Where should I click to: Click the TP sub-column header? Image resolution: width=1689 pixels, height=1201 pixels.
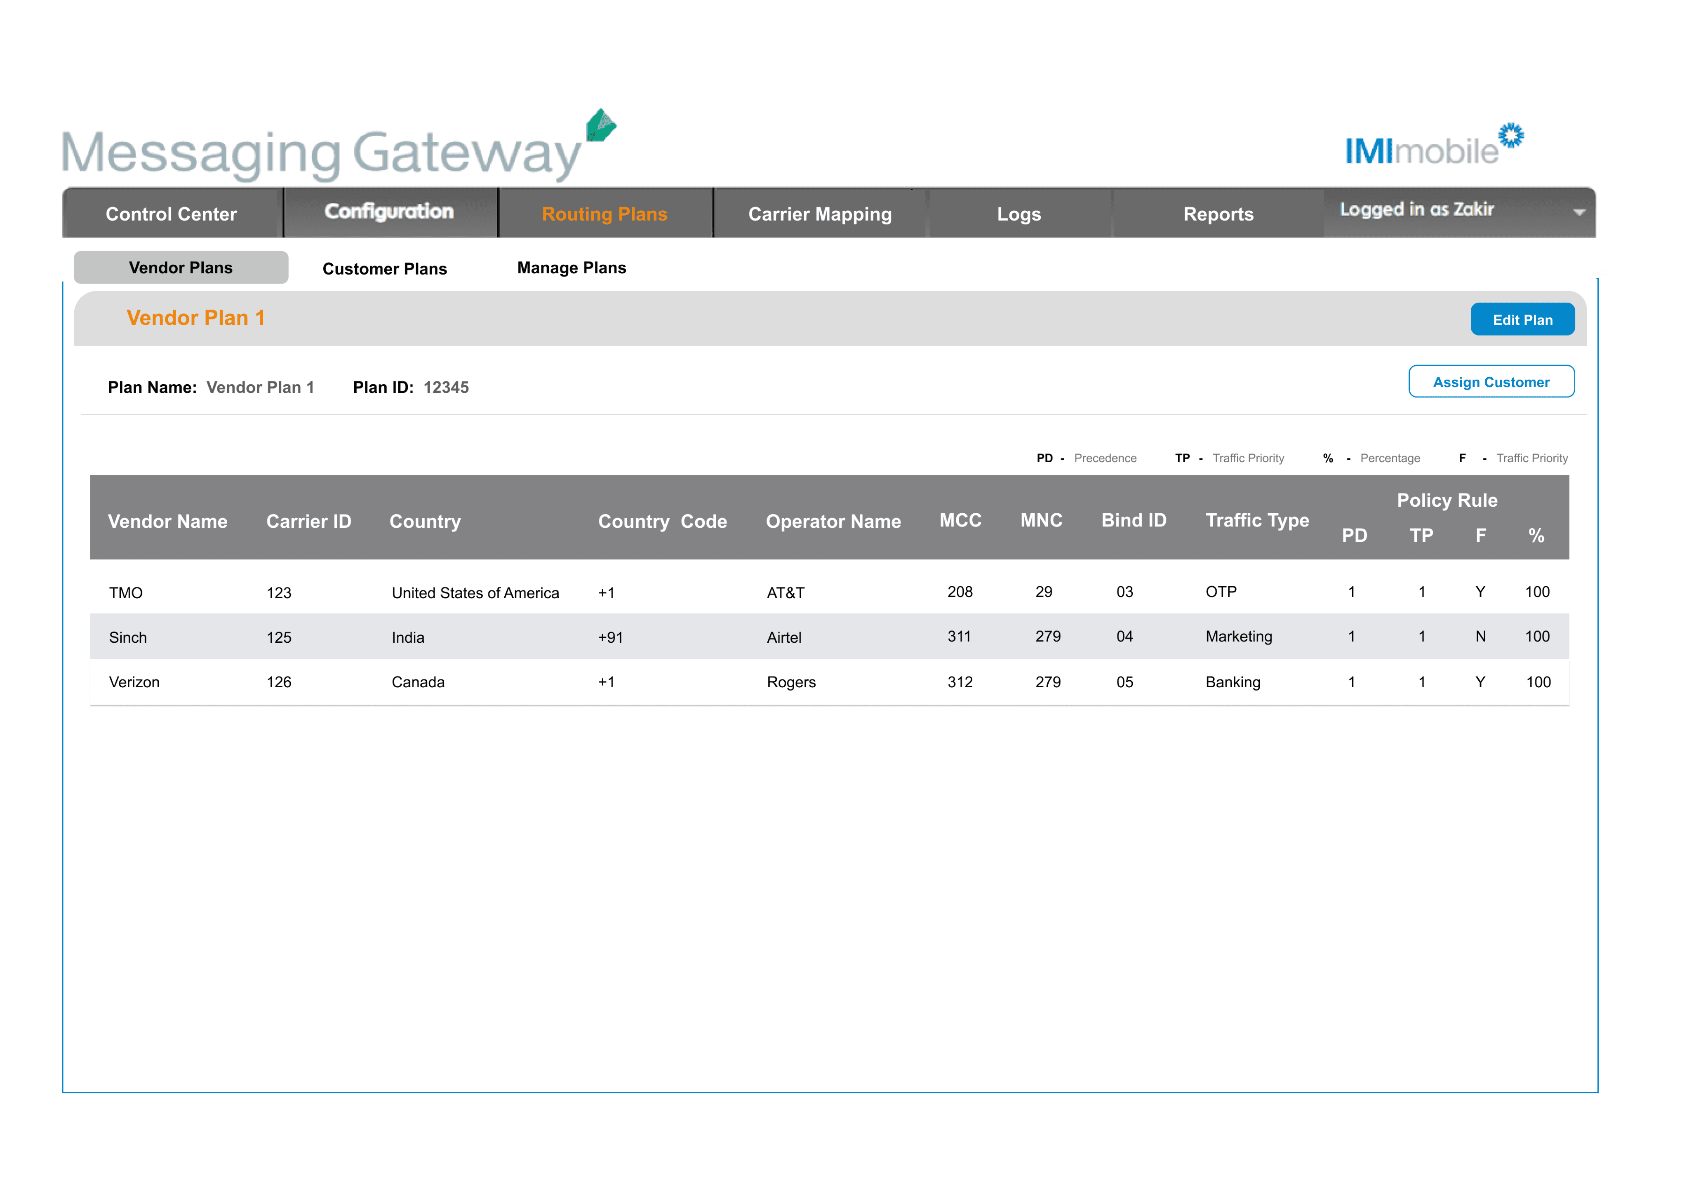click(1421, 536)
